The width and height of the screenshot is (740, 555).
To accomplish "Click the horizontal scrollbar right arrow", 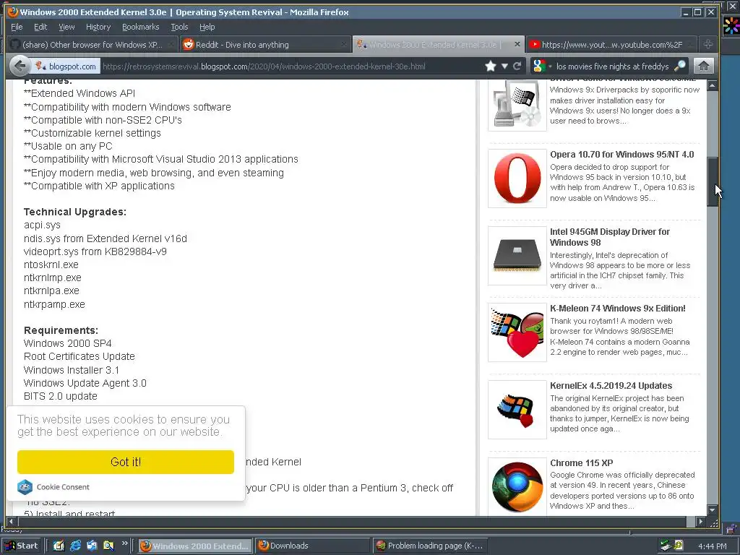I will point(701,522).
